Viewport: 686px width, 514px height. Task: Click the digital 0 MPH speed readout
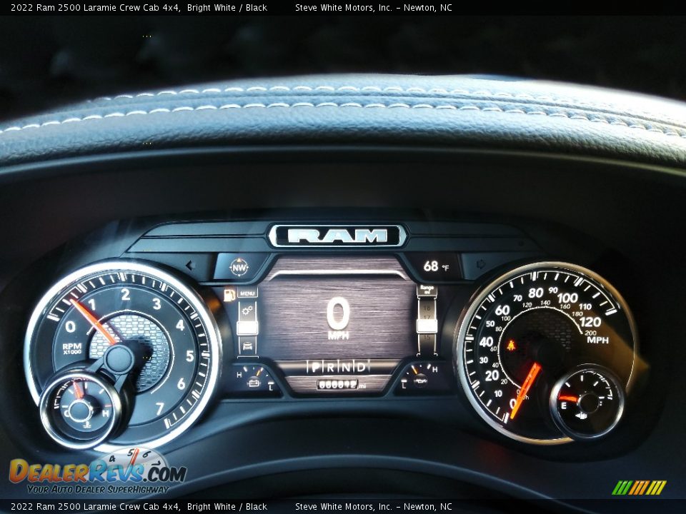click(338, 318)
